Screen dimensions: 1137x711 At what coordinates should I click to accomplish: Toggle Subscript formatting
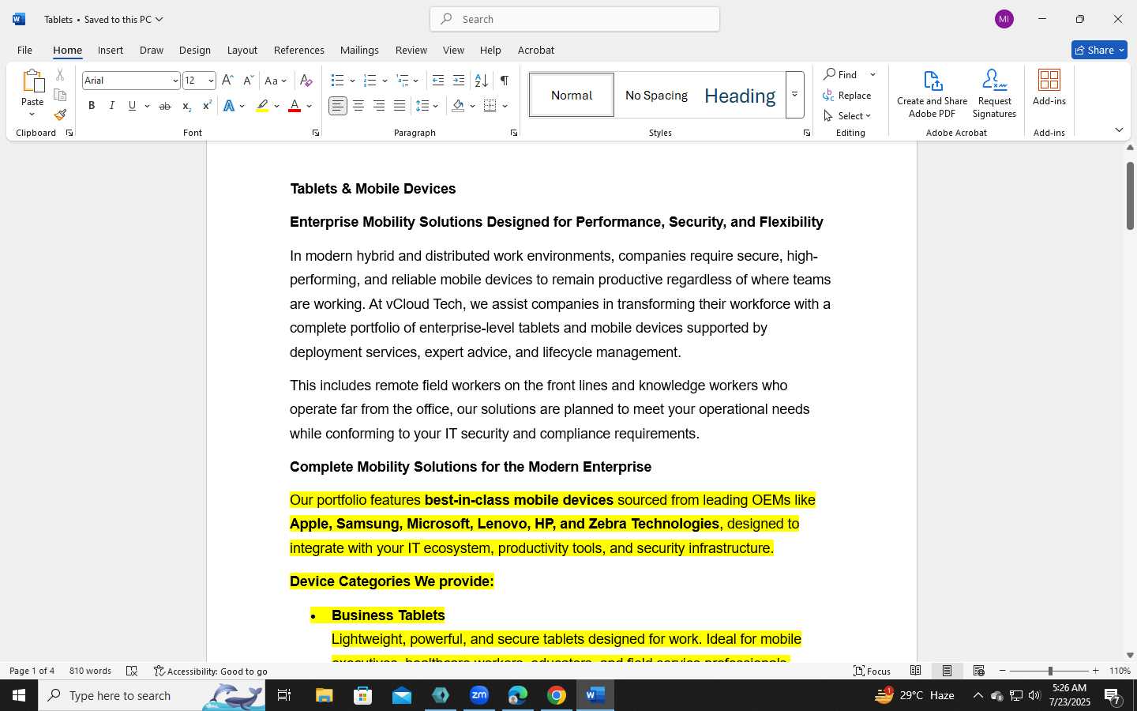click(x=186, y=106)
